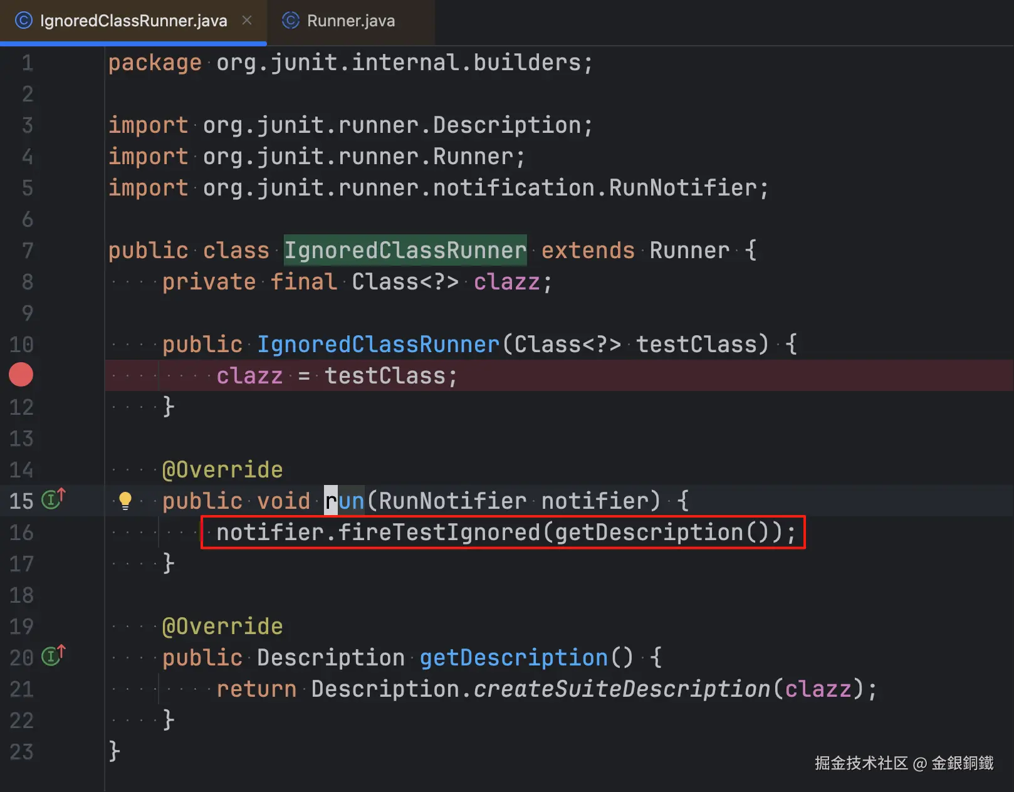Click the class closing brace on line 23
The image size is (1014, 792).
(x=114, y=751)
